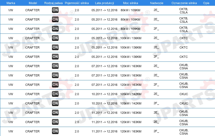This screenshot has width=215, height=136.
Task: Select 2F_ cell in the 11.2011 row
Action: point(156,131)
